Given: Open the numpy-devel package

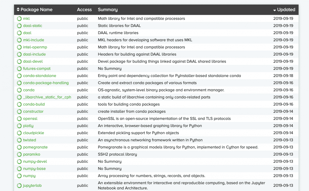Looking at the screenshot, I should 35,162.
